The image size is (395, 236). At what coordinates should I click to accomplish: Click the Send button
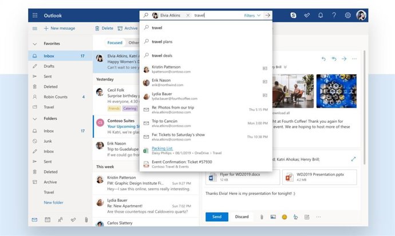click(216, 217)
